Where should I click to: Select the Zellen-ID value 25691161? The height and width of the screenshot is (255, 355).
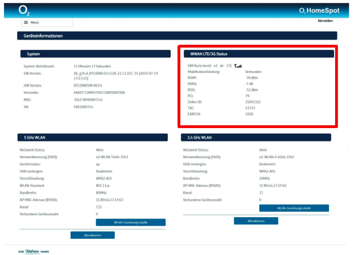point(253,102)
